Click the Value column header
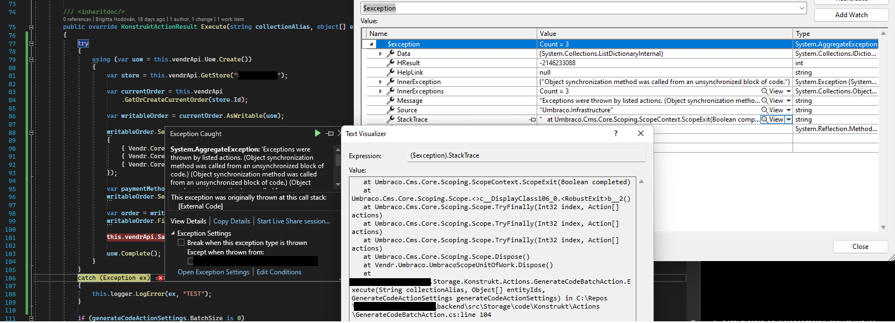Viewport: 895px width, 323px height. (x=665, y=34)
